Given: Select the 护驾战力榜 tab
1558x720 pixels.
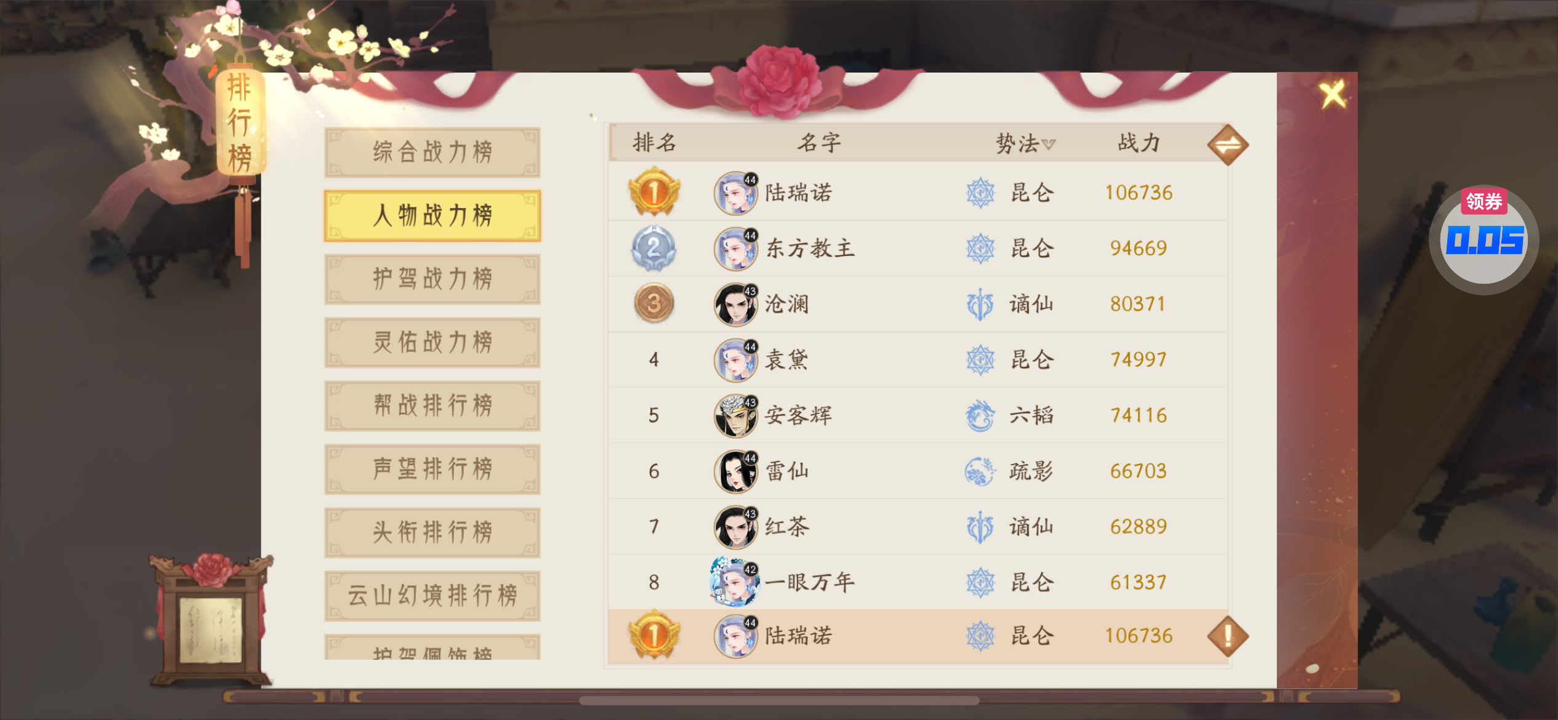Looking at the screenshot, I should pyautogui.click(x=433, y=279).
